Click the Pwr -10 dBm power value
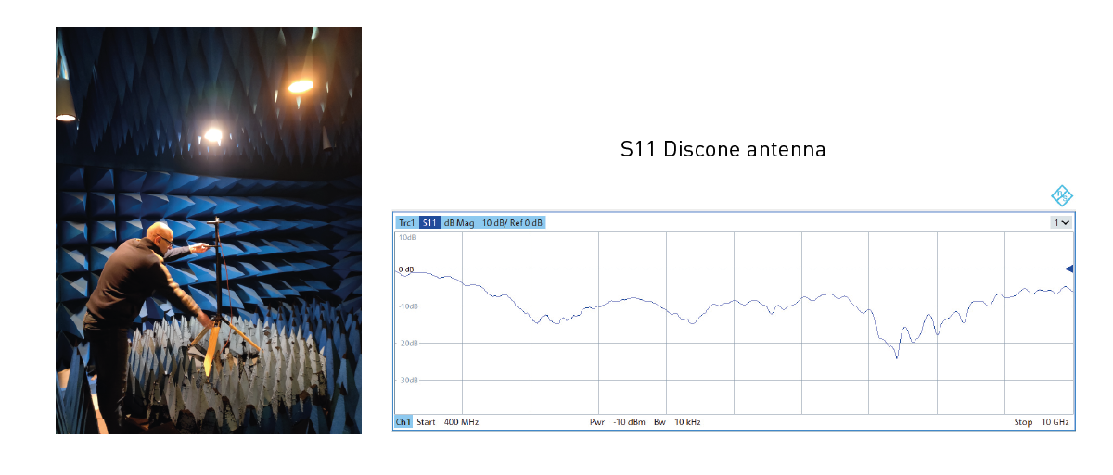The width and height of the screenshot is (1113, 475). [618, 422]
